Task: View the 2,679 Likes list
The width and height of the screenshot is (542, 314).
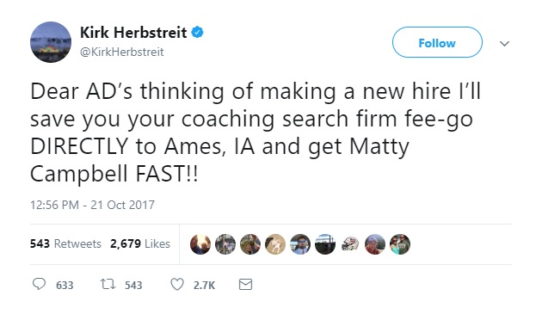Action: point(140,243)
